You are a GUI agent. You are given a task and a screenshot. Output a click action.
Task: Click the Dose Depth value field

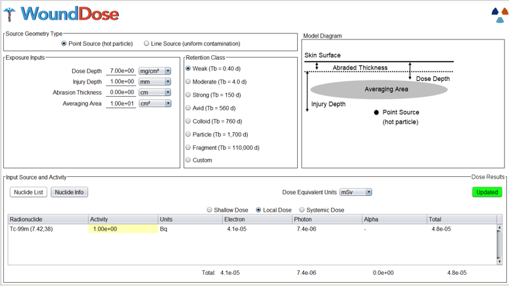(121, 71)
